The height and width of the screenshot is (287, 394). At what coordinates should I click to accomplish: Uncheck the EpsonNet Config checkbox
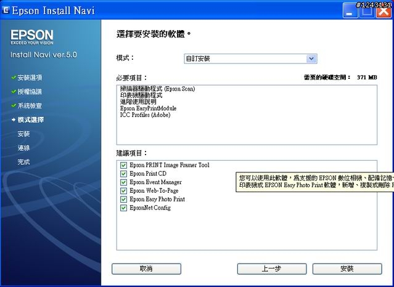123,208
